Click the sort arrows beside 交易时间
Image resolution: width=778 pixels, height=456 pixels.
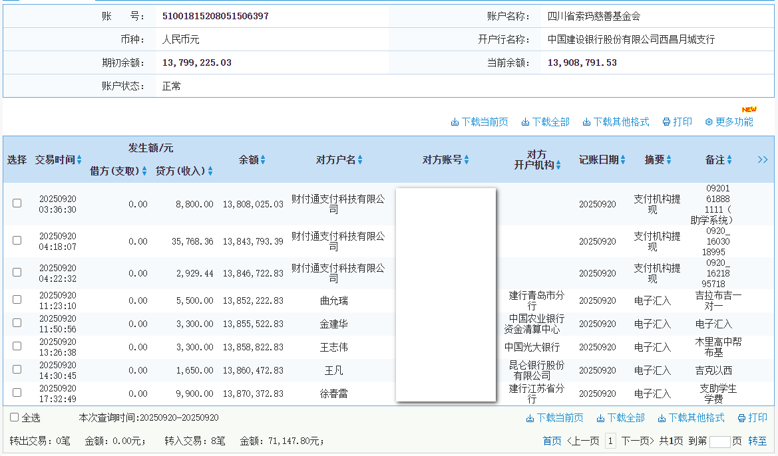[x=79, y=160]
